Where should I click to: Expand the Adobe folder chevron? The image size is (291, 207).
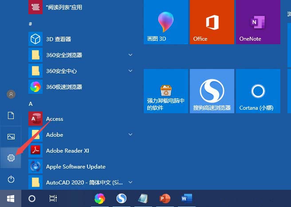tap(130, 134)
